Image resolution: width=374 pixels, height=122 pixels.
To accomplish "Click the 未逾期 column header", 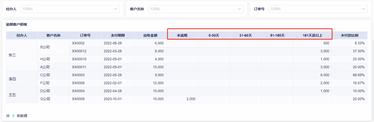I will 182,35.
